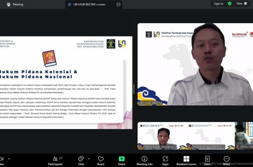Open the React emoji picker
The image size is (253, 167).
pos(101,161)
